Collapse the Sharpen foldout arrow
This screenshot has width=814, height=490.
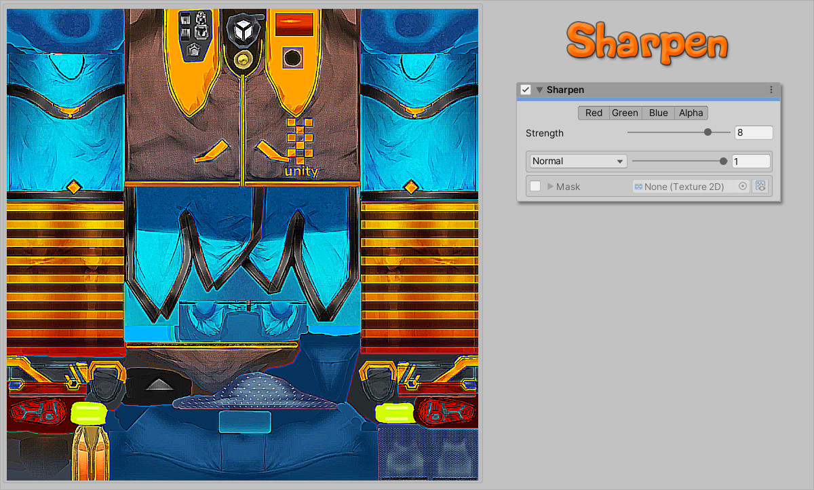pyautogui.click(x=540, y=90)
